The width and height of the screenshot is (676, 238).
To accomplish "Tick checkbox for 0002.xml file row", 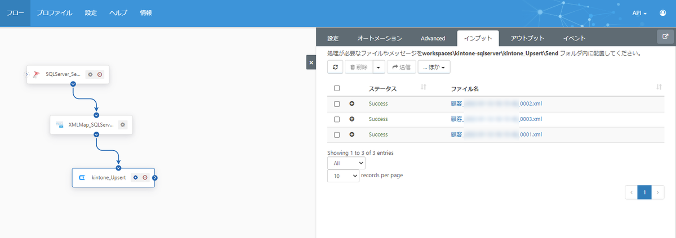I will click(x=337, y=104).
